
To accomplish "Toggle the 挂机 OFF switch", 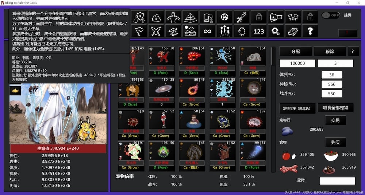I will coord(331,15).
